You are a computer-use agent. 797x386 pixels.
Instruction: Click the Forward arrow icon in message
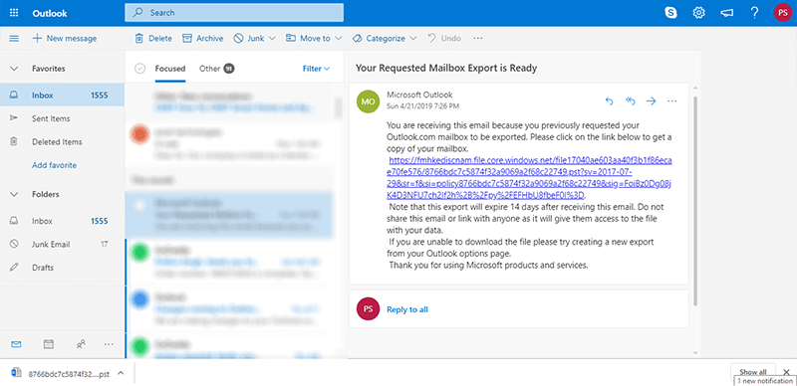click(652, 101)
